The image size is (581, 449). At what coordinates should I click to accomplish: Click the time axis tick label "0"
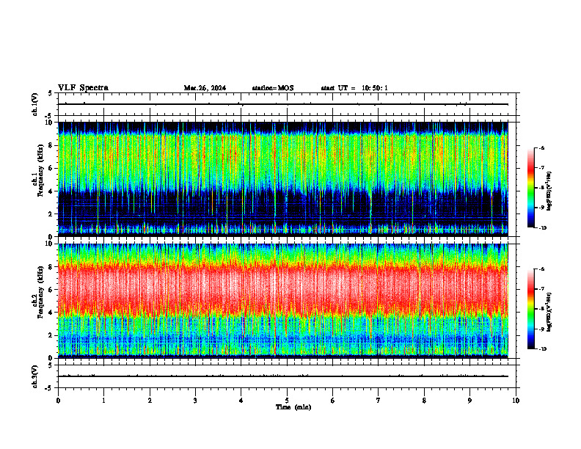[x=58, y=401]
